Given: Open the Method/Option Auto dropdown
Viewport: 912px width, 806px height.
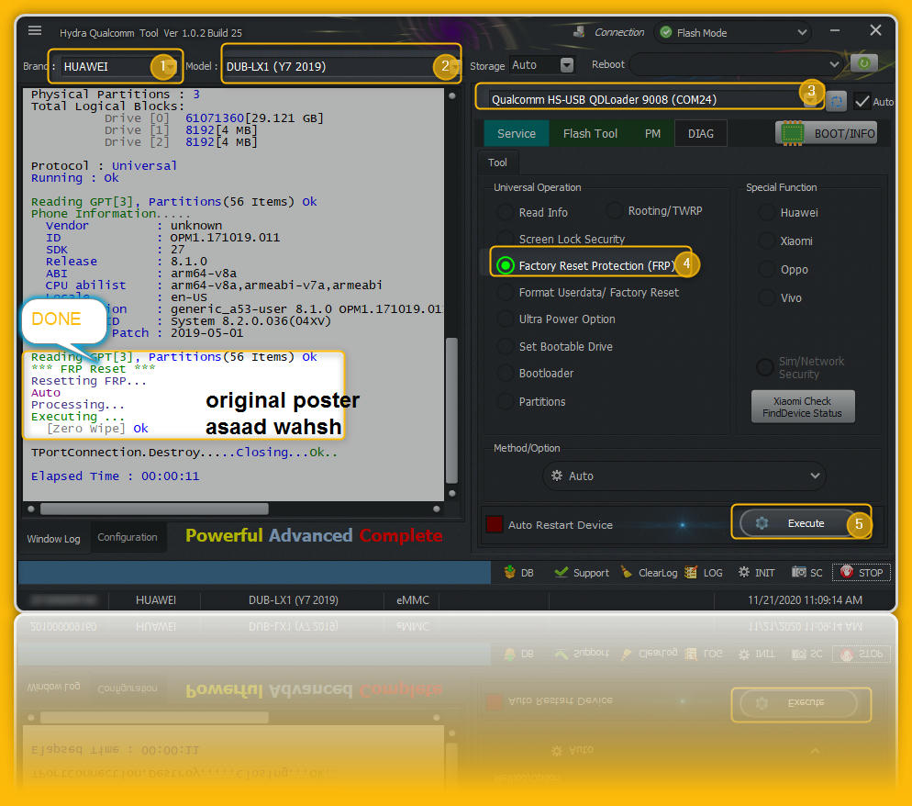Looking at the screenshot, I should tap(684, 476).
